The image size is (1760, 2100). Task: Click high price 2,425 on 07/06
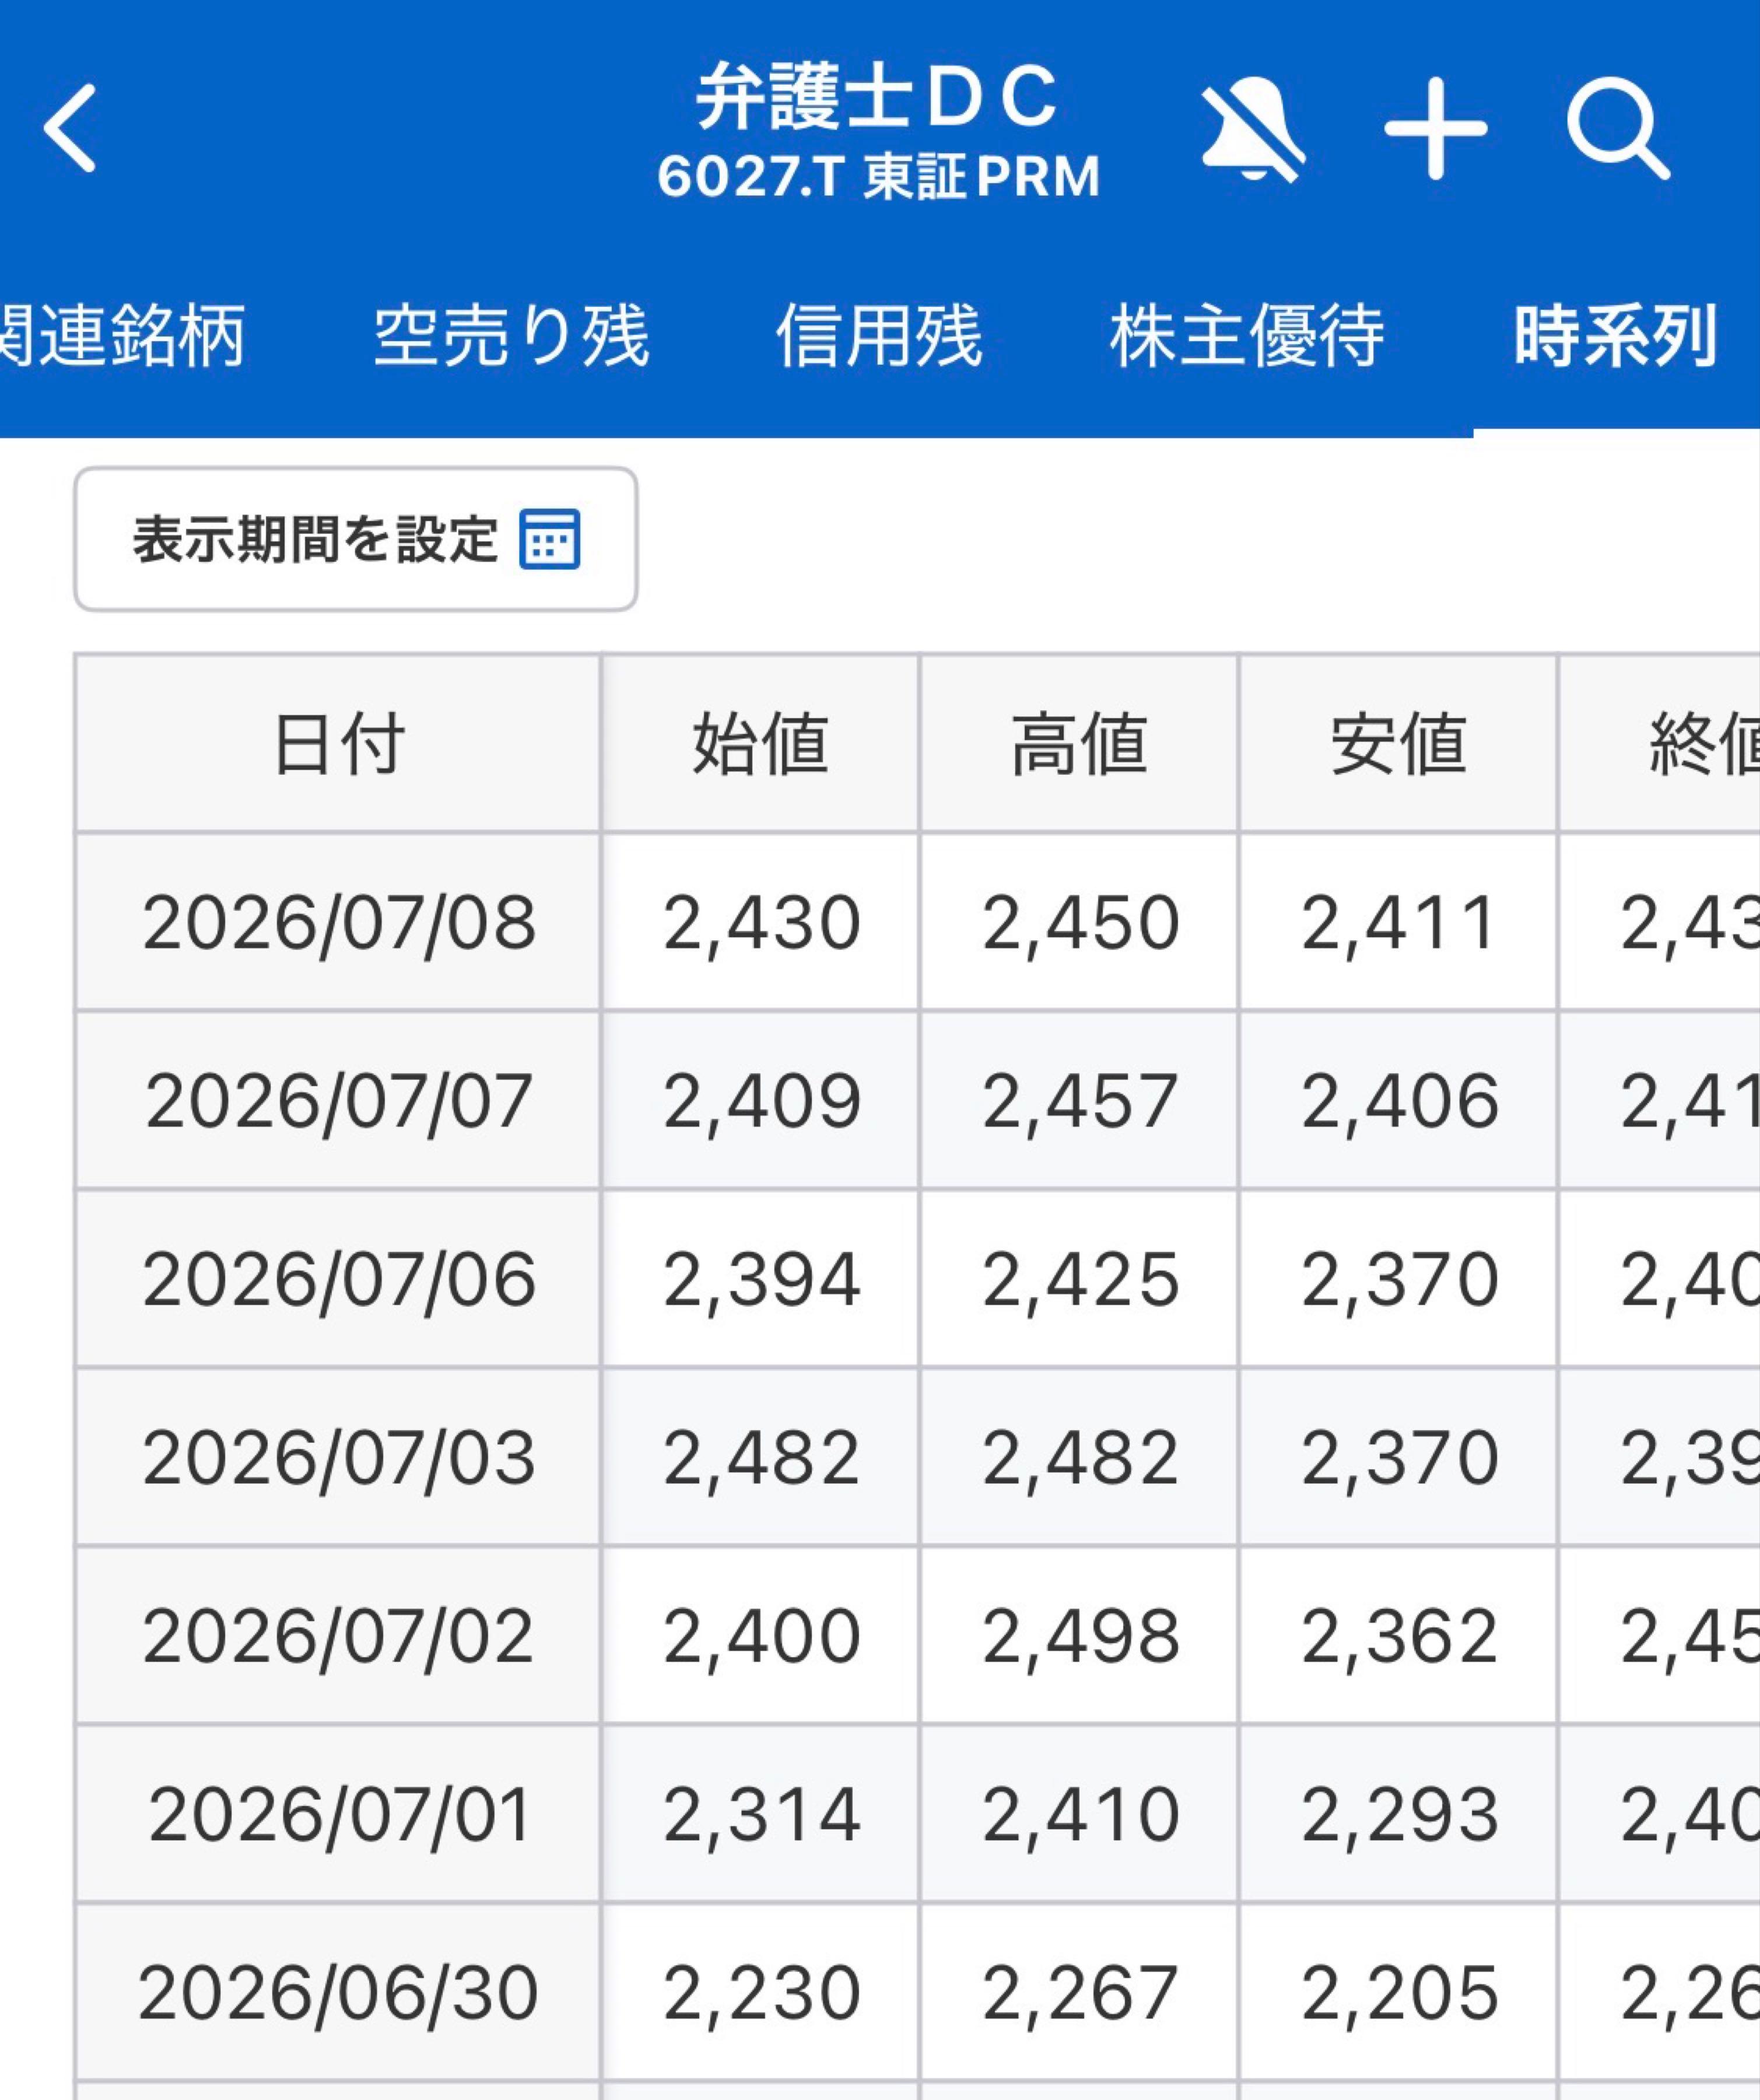click(1079, 1279)
